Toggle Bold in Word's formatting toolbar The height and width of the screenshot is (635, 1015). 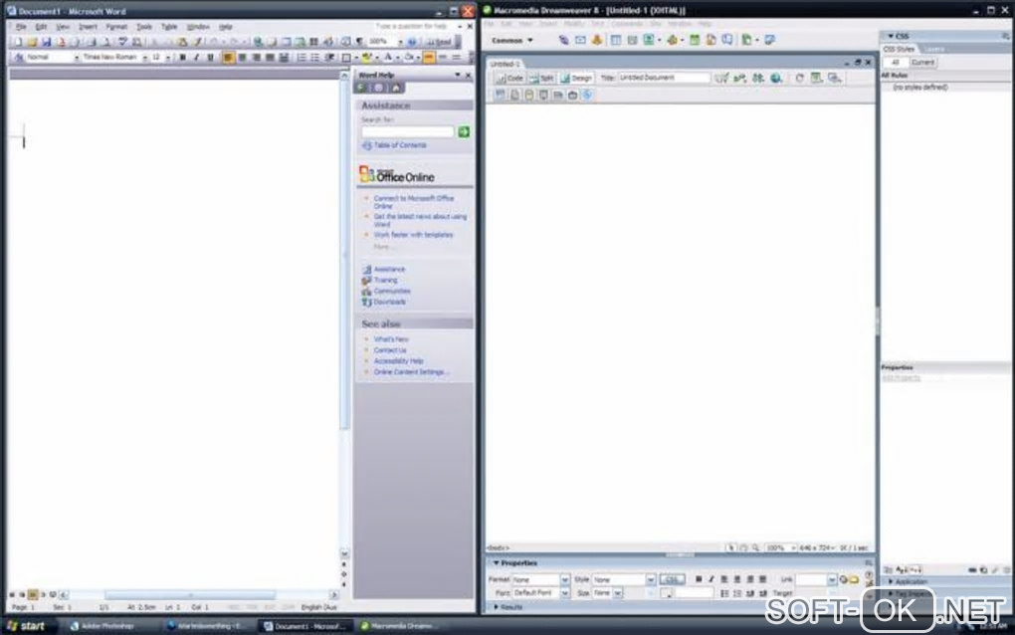182,58
